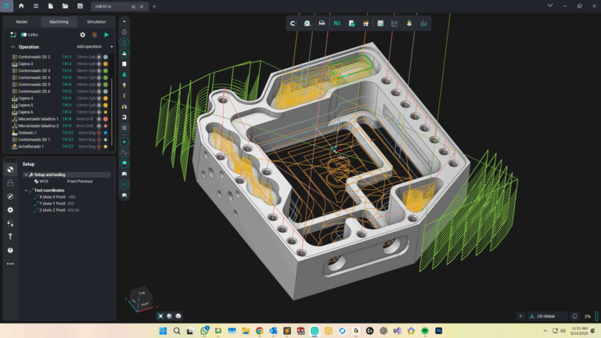Click the chart graph icon in viewport toolbar
601x338 pixels.
(x=394, y=23)
